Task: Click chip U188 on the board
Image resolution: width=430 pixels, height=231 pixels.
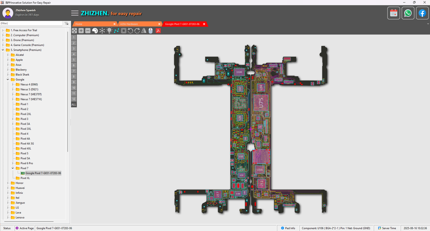Action: [x=239, y=72]
